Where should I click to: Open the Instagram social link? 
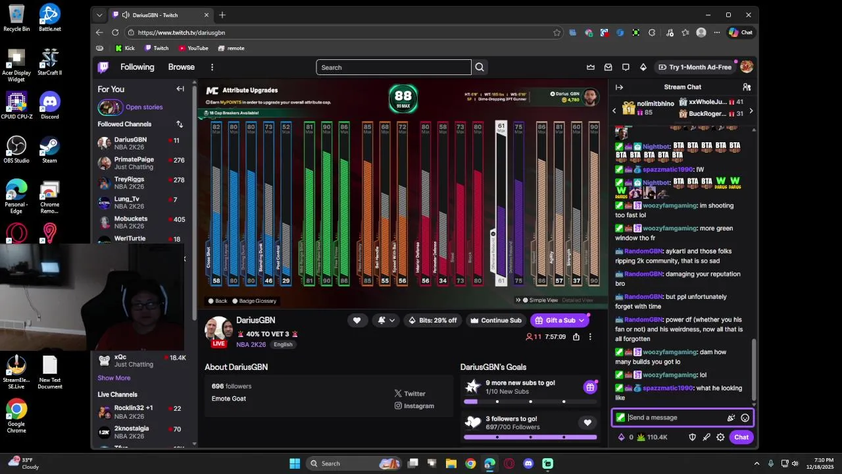click(414, 406)
